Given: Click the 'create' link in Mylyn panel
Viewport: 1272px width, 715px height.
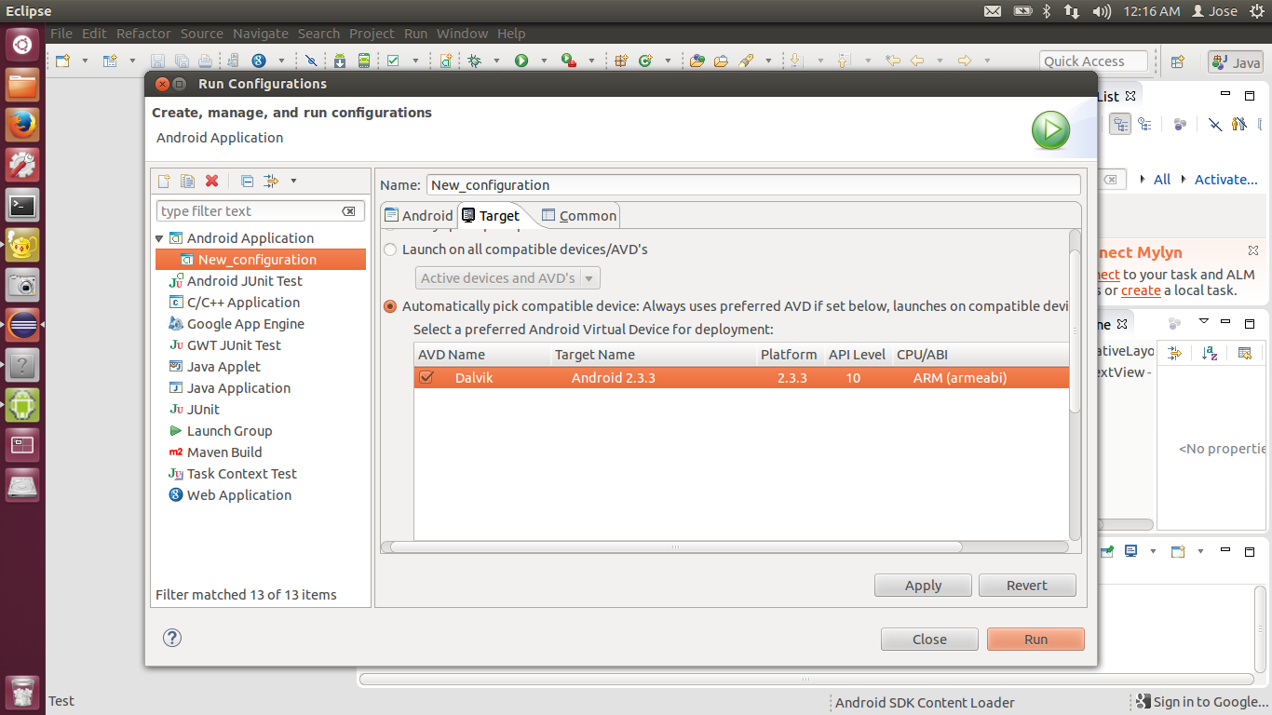Looking at the screenshot, I should coord(1141,290).
